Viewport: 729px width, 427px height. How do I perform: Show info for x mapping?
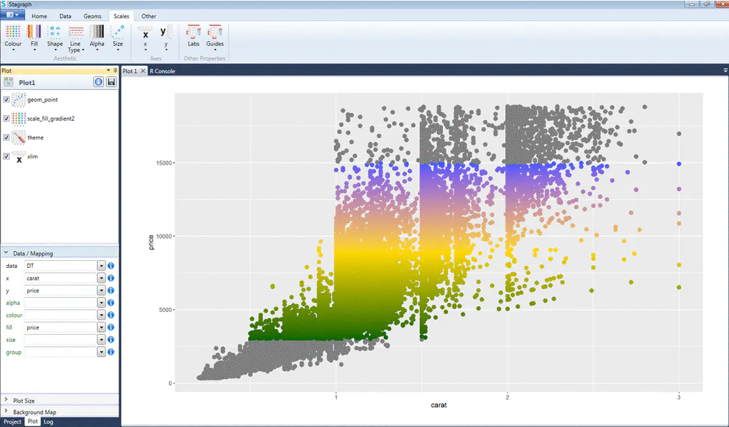(111, 278)
